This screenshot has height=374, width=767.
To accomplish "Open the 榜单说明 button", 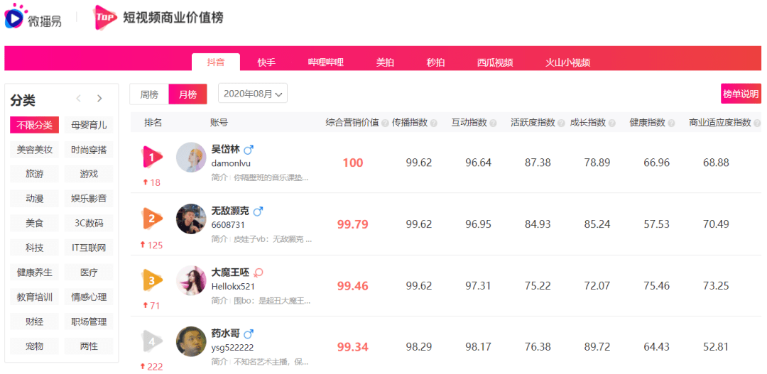I will pos(741,94).
